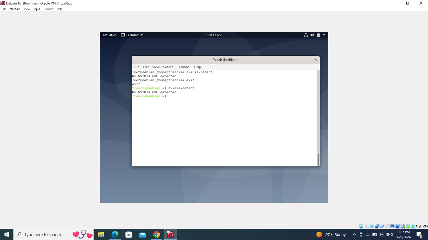428x240 pixels.
Task: Click the keyboard capture arrow indicator
Action: (413, 226)
